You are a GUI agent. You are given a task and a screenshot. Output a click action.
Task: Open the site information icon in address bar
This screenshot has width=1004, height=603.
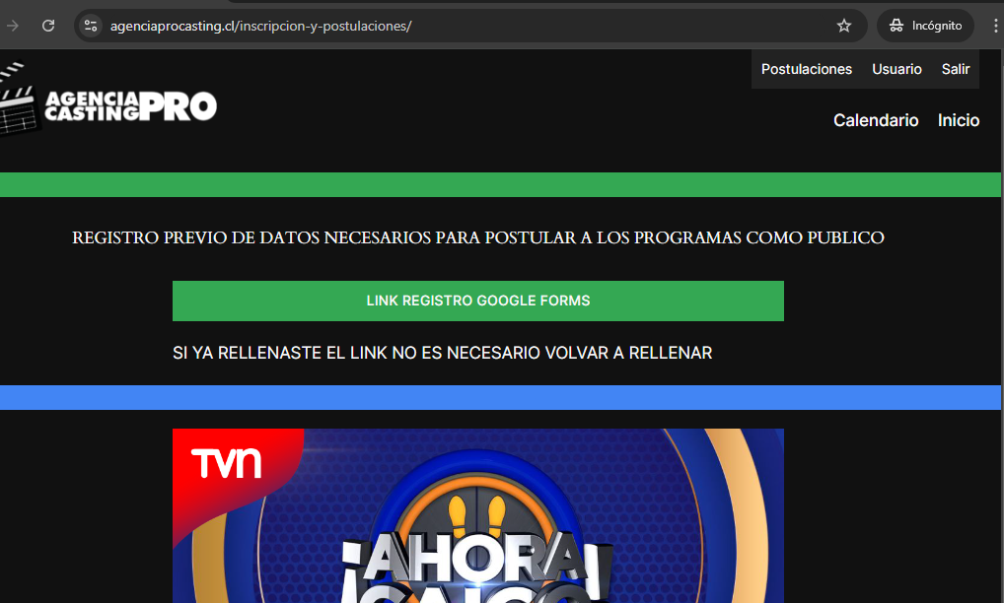[91, 26]
